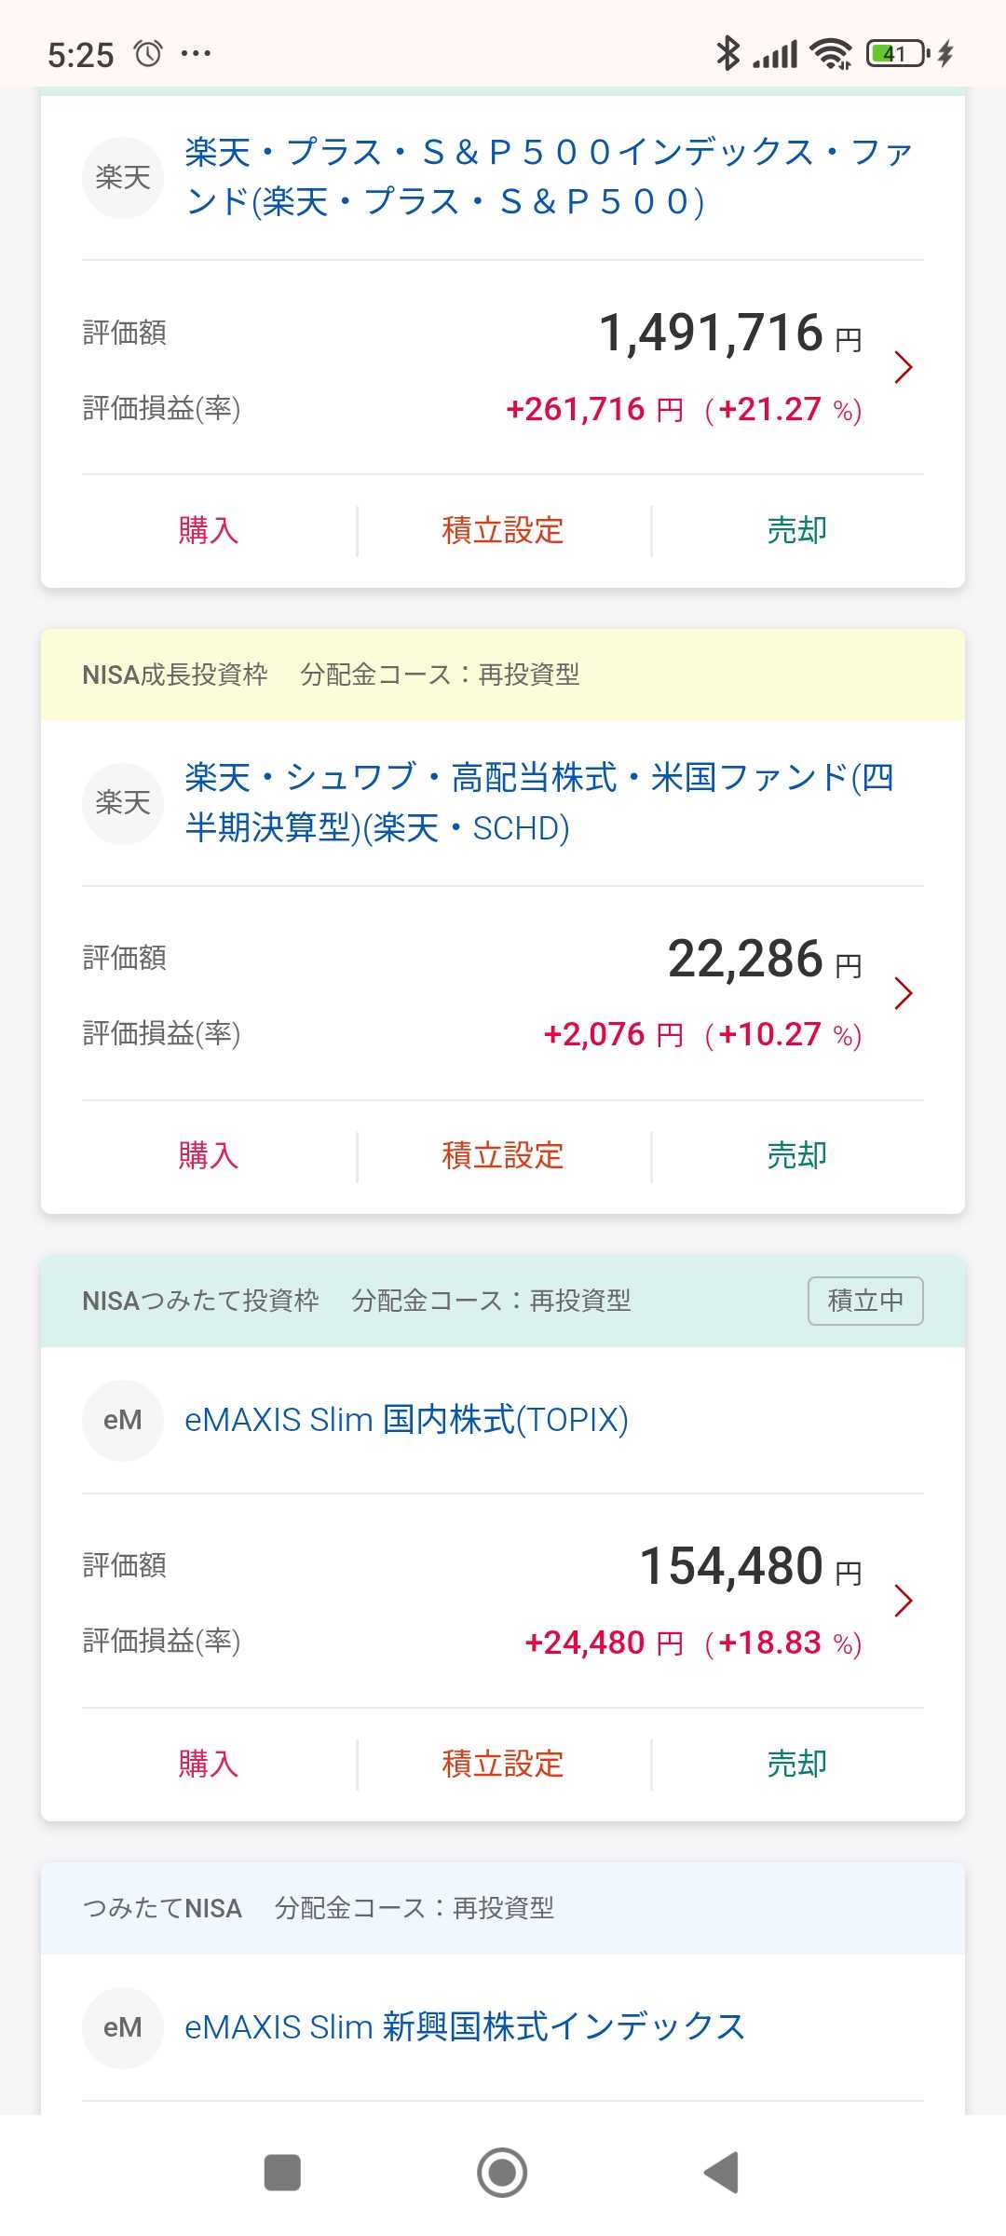Tap the Rakuten logo beside the SCHD fund
Screen dimensions: 1006x2236
[x=123, y=802]
